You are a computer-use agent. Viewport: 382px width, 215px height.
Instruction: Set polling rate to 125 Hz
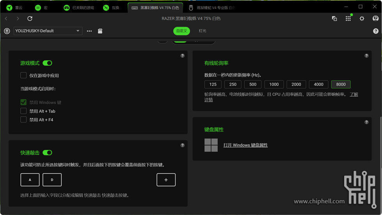pos(213,84)
